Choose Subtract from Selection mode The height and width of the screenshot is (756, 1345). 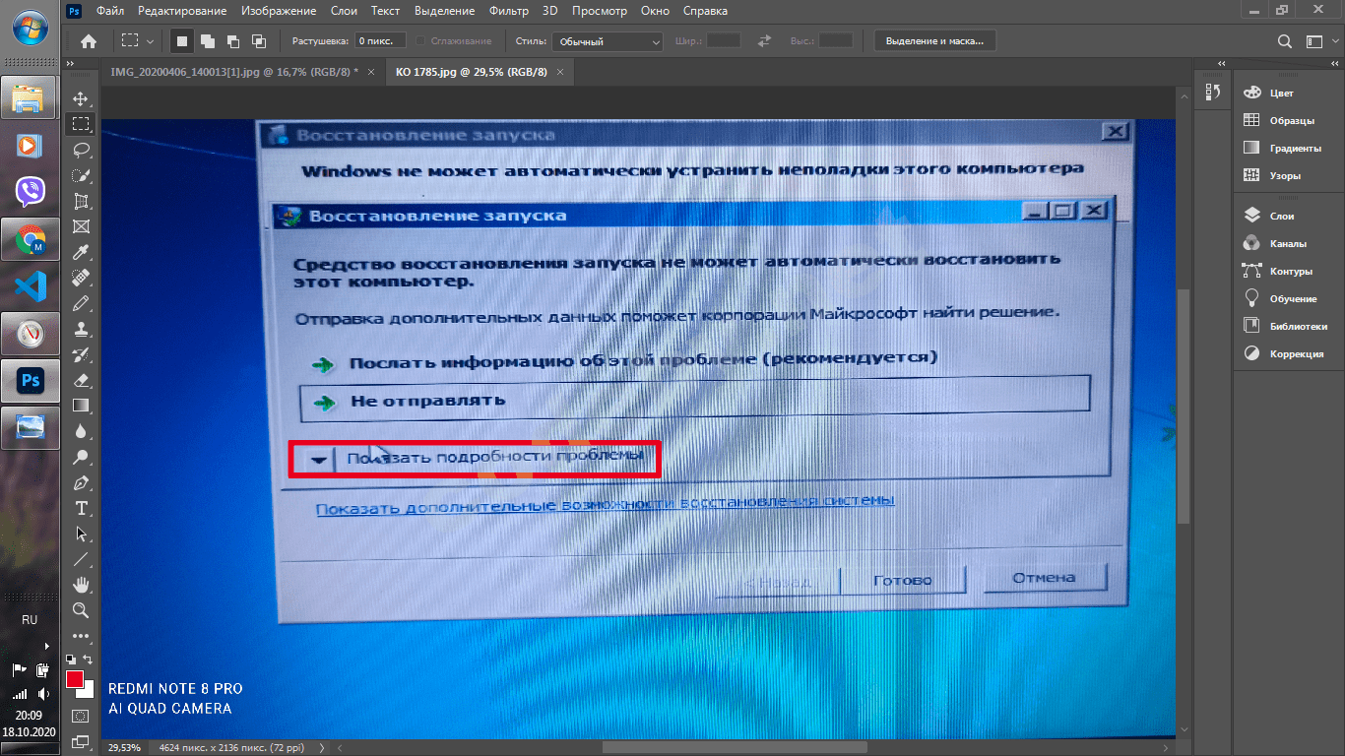[233, 41]
